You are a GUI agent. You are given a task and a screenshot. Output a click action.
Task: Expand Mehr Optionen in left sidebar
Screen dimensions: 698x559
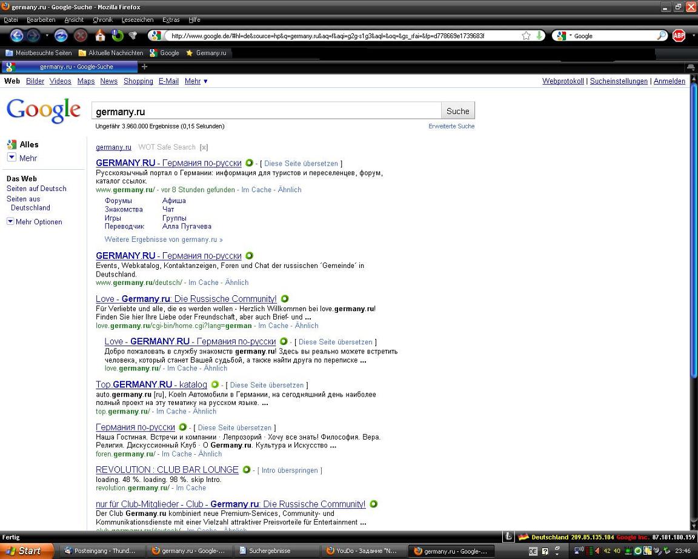(35, 222)
